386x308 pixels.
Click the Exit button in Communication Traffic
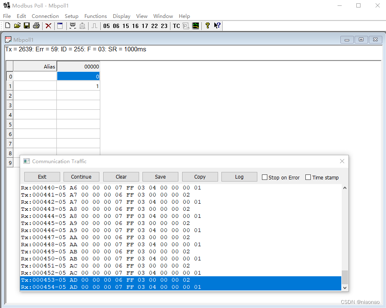coord(42,177)
